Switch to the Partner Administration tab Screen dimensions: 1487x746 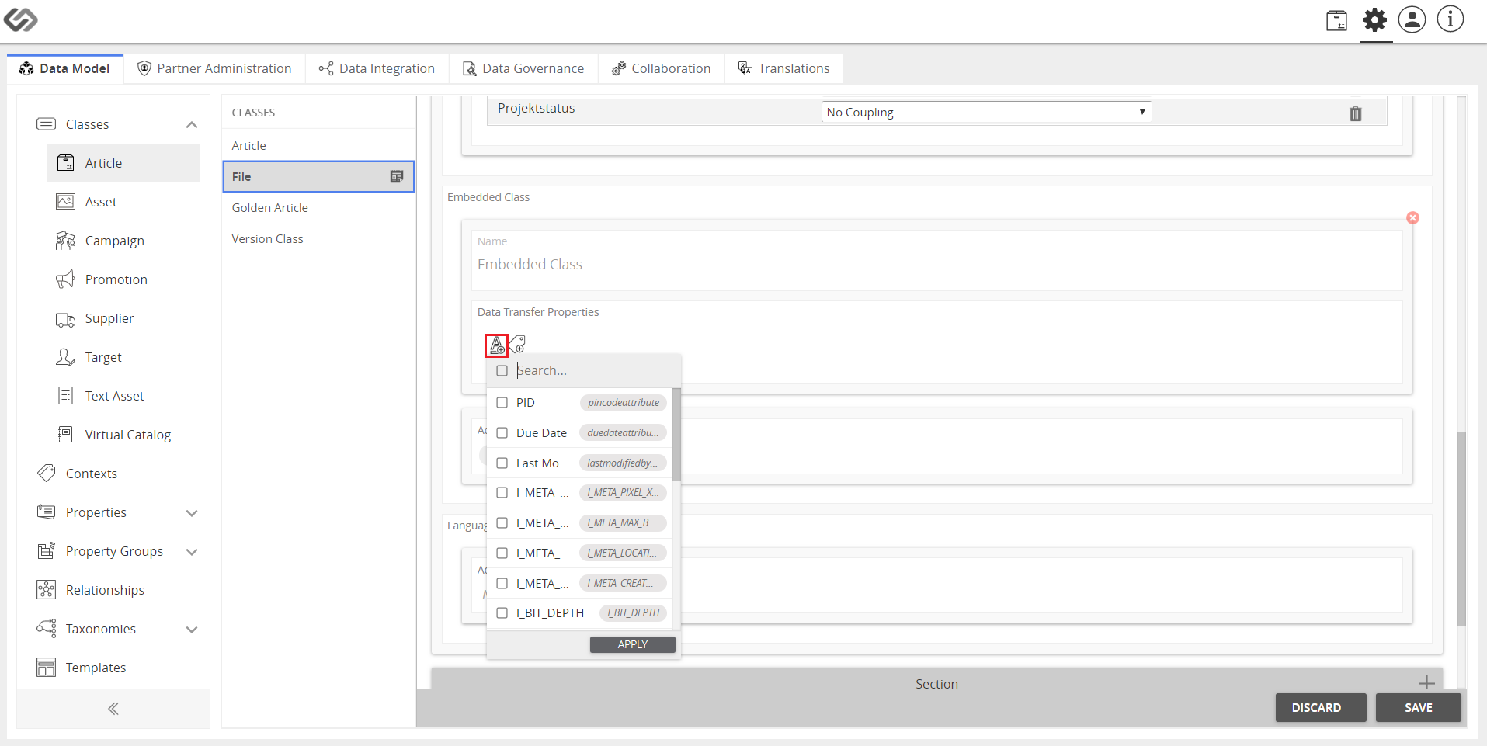[x=214, y=68]
